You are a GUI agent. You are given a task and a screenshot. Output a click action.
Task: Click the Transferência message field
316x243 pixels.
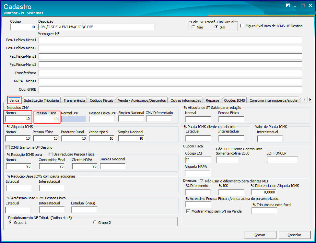click(170, 73)
